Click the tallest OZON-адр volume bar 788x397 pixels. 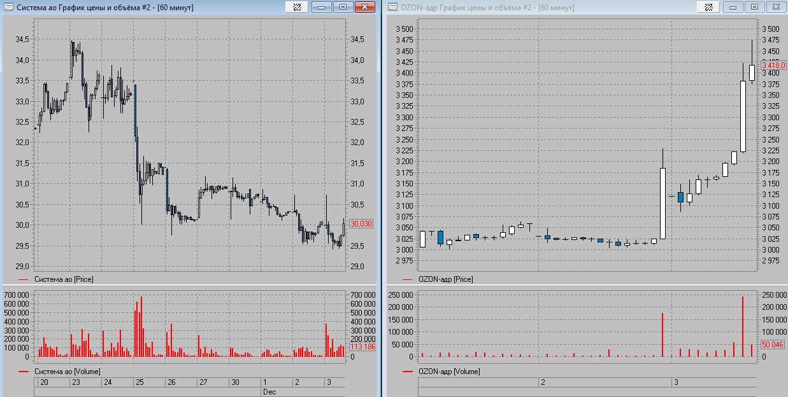(743, 327)
